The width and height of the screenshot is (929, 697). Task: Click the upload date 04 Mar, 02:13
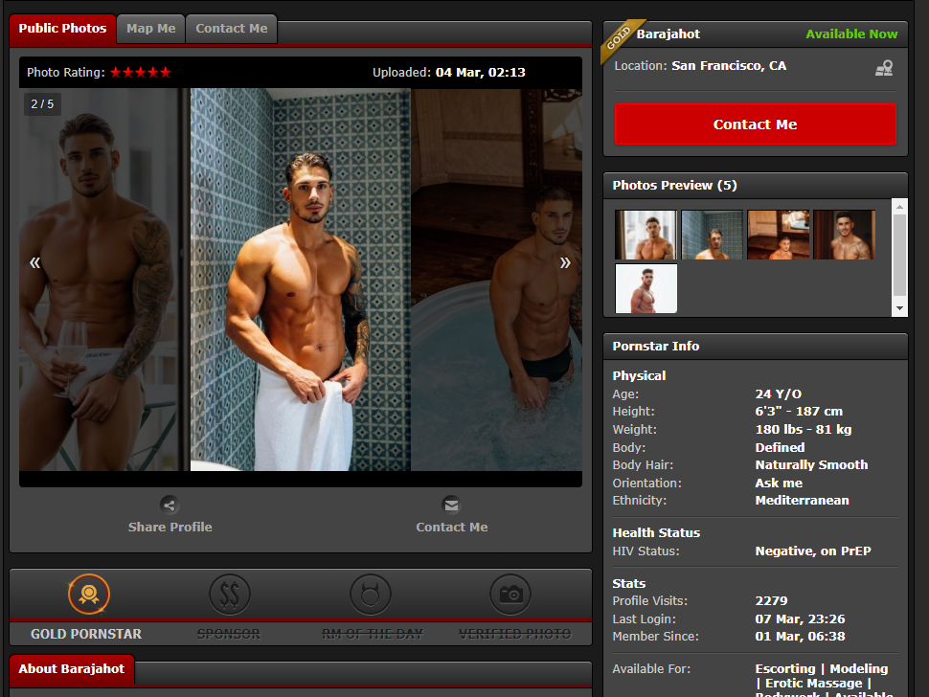(x=481, y=72)
